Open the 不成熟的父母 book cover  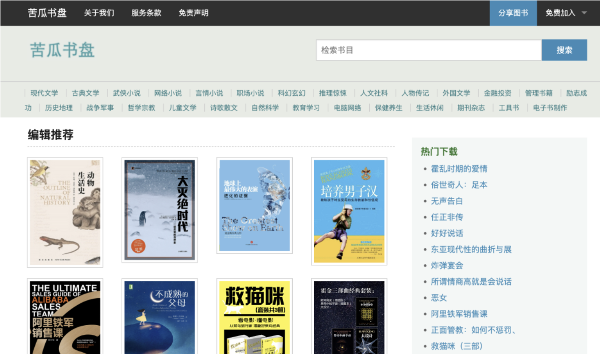click(x=160, y=316)
